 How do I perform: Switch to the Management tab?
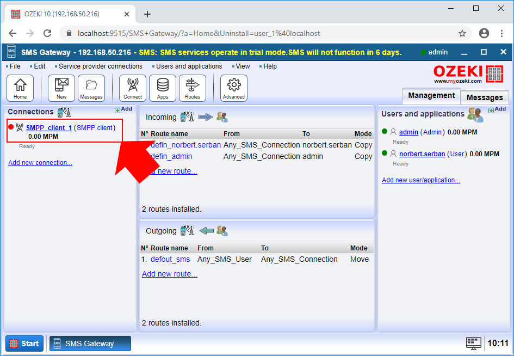(431, 95)
